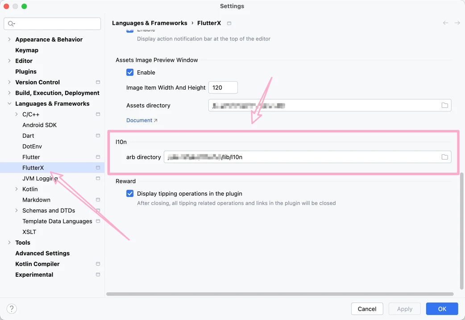Viewport: 465px width, 320px height.
Task: Click project icon beside Markdown
Action: tap(98, 200)
